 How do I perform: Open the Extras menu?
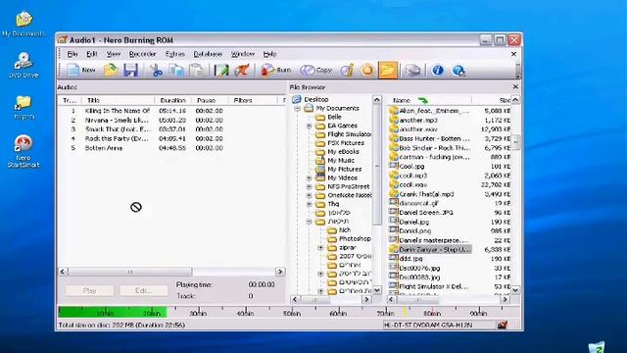tap(175, 54)
